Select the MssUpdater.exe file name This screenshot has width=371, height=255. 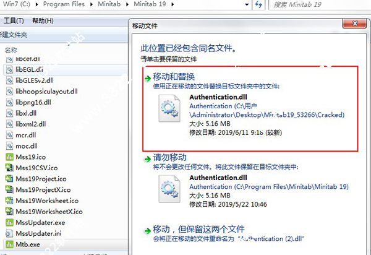pos(40,222)
